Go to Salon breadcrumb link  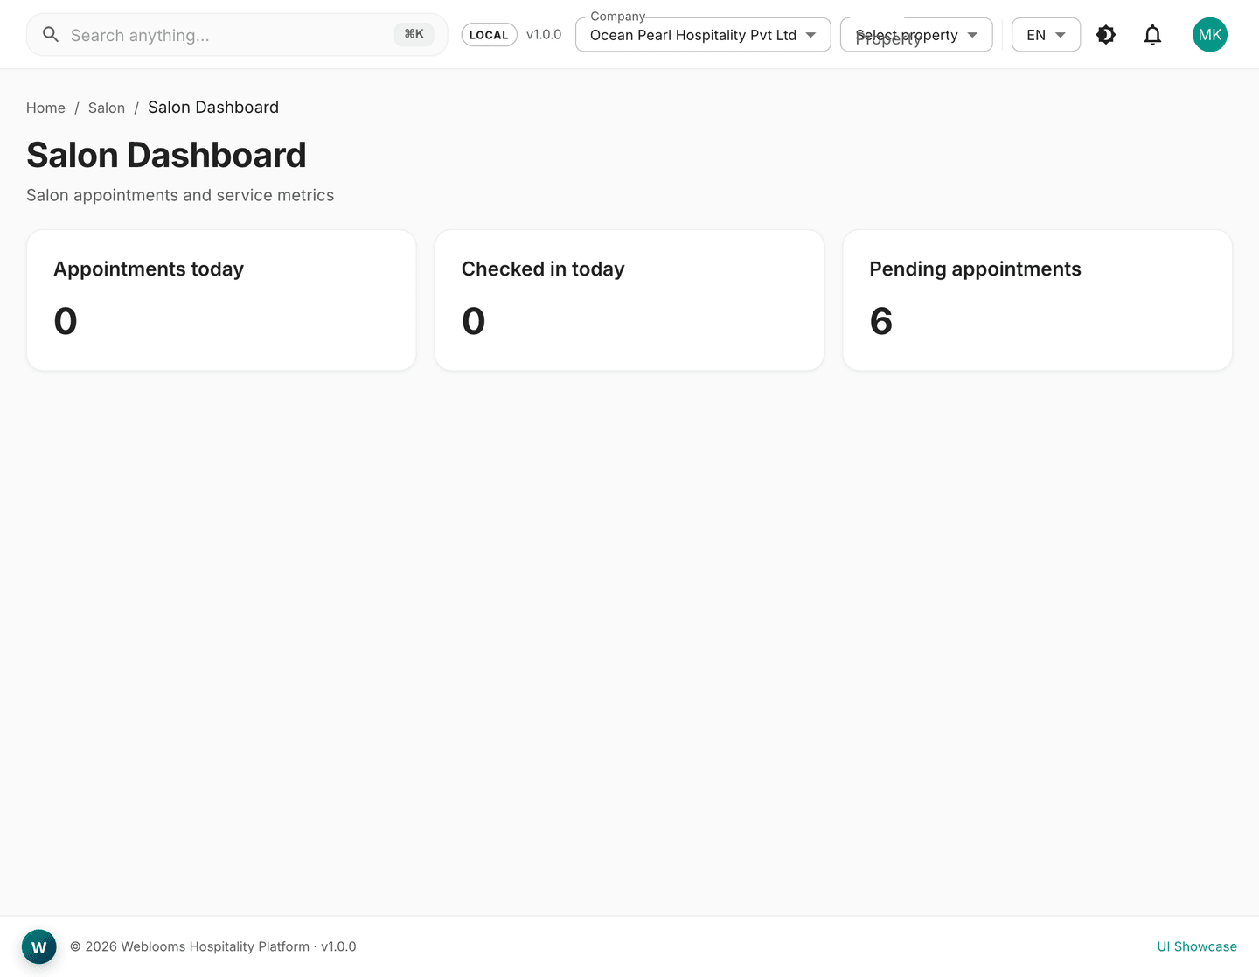pyautogui.click(x=107, y=108)
